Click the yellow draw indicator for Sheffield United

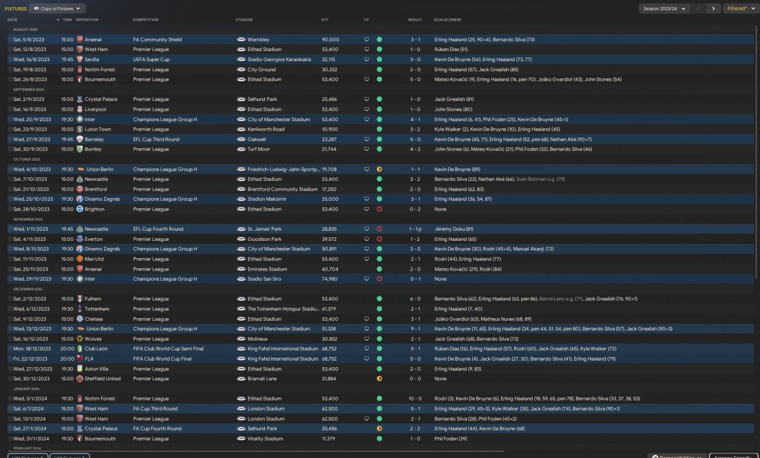click(379, 379)
